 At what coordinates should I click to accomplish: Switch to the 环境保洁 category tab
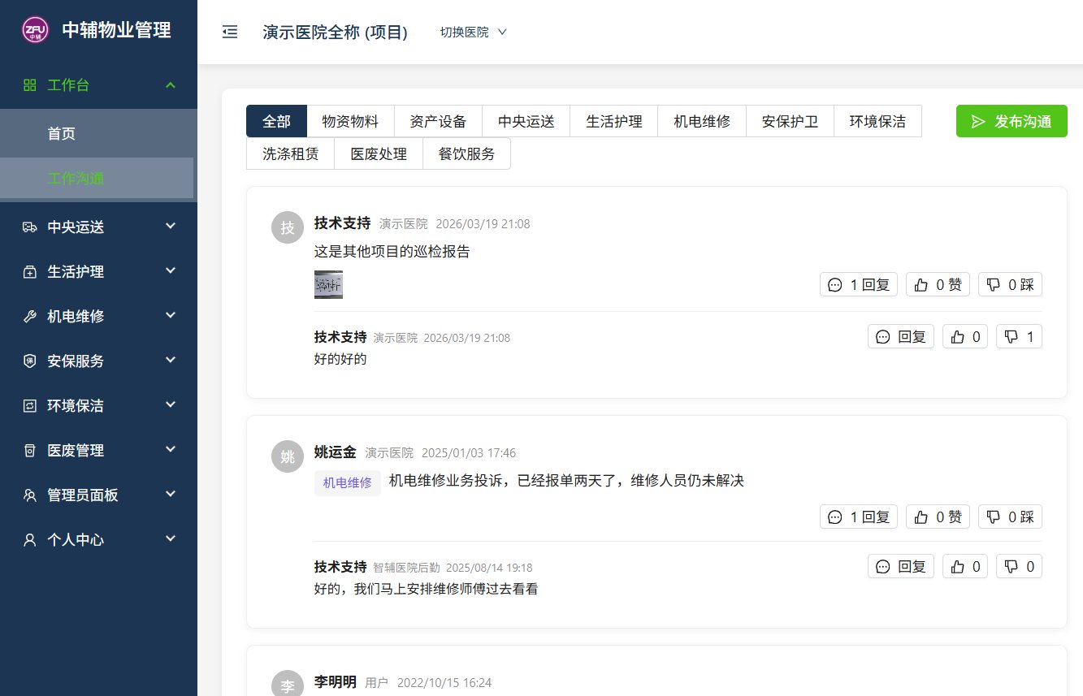877,121
